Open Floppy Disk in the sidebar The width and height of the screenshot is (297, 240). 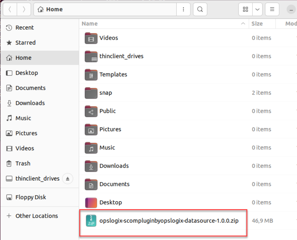click(x=31, y=197)
